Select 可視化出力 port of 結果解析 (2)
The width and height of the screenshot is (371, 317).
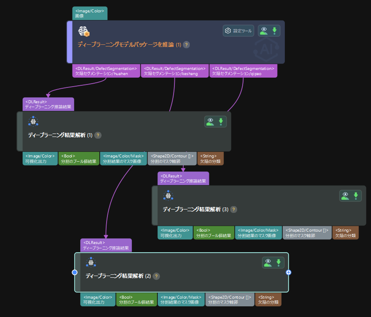[x=98, y=300]
